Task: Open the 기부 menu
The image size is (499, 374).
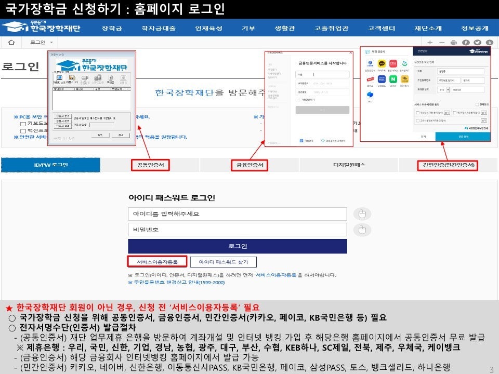Action: (248, 28)
